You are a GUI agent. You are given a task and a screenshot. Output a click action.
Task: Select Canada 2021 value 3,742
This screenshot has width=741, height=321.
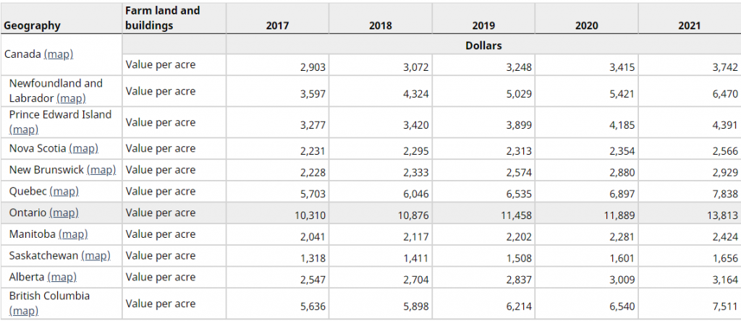[x=725, y=67]
